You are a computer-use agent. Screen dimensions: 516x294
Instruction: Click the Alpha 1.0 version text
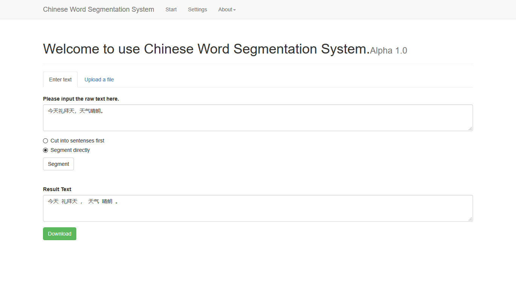[389, 51]
